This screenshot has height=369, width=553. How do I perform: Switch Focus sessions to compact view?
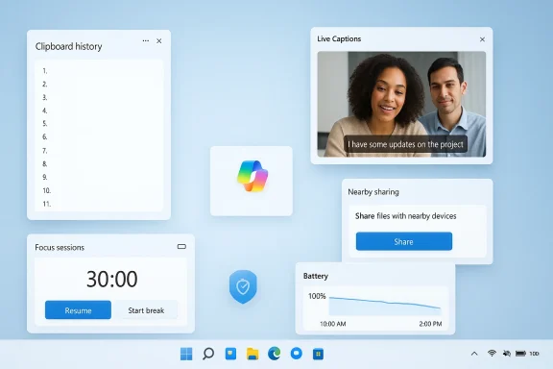pyautogui.click(x=181, y=246)
